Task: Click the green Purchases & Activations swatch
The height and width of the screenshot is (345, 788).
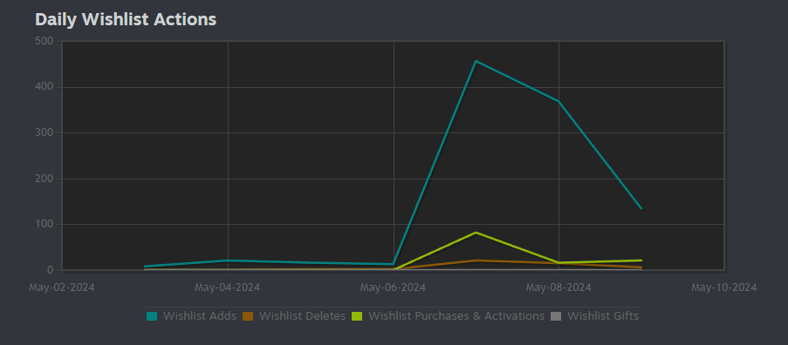Action: (x=357, y=316)
